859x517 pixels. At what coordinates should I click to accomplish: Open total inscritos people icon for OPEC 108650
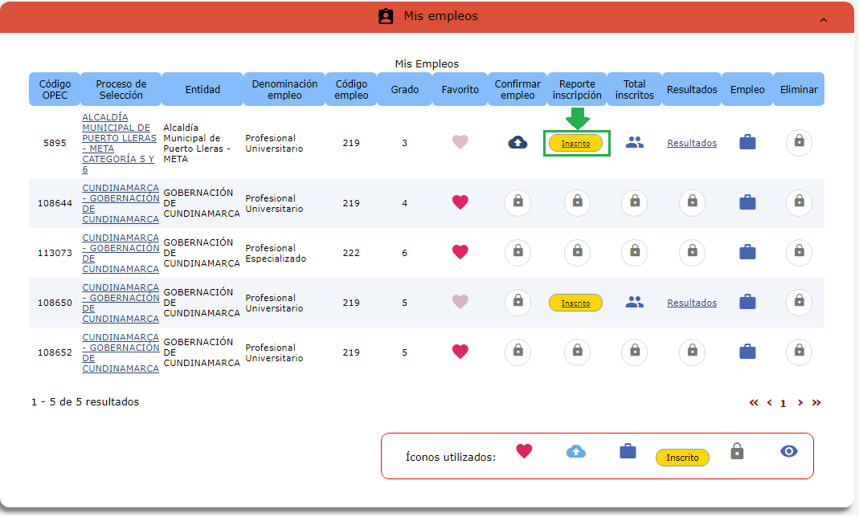pos(635,303)
